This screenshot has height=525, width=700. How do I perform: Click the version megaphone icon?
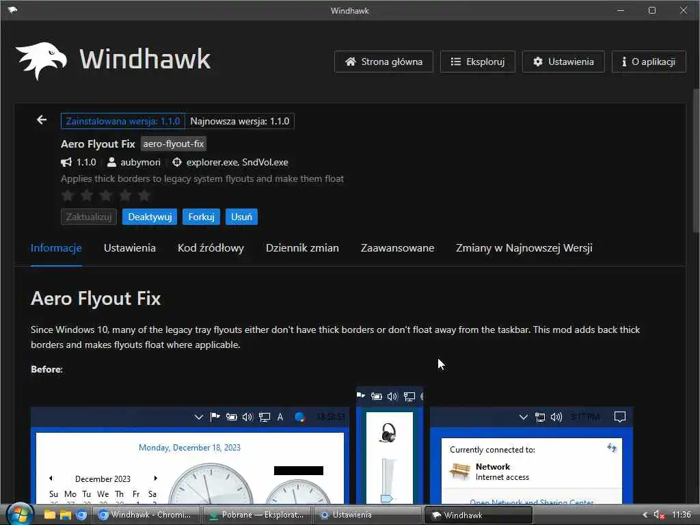[66, 162]
